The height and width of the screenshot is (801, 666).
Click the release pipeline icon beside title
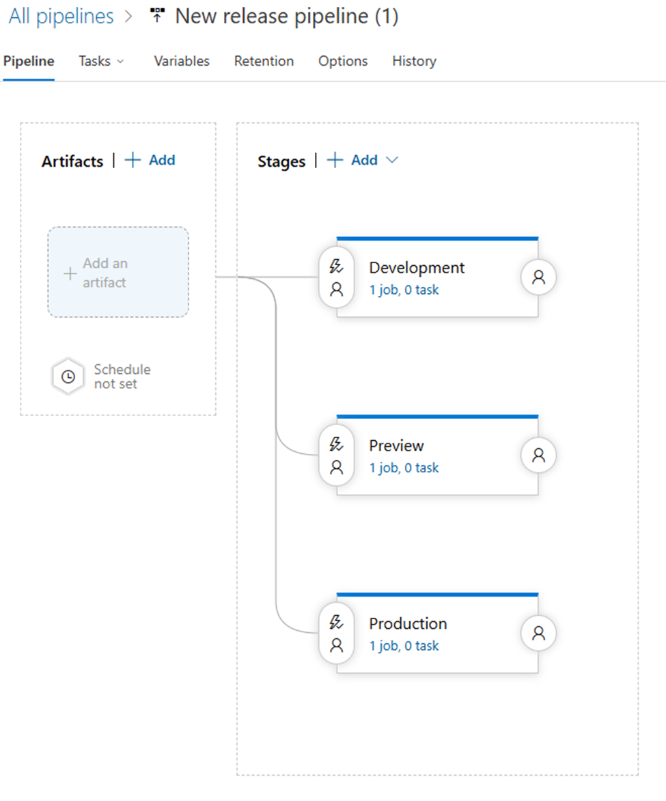click(157, 17)
